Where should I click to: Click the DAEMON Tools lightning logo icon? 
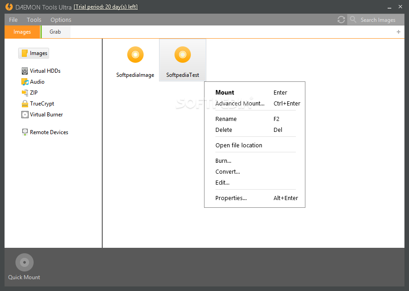(x=9, y=7)
